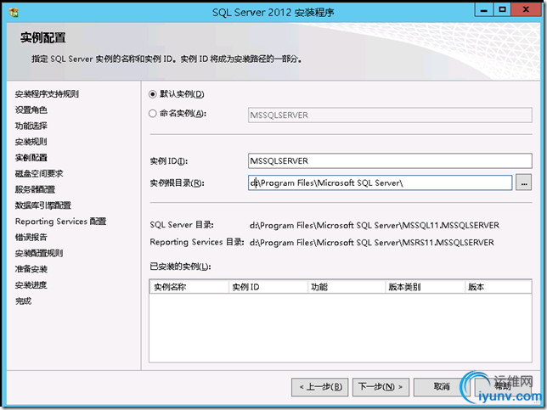Select the 设置角色 step in sidebar

coord(31,110)
